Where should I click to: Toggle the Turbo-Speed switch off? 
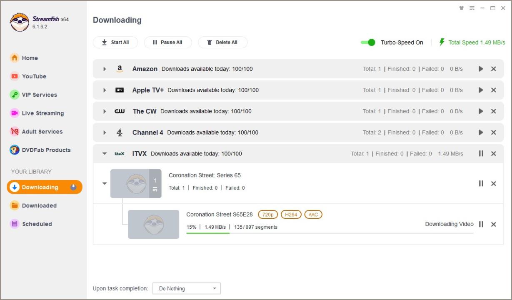tap(368, 42)
